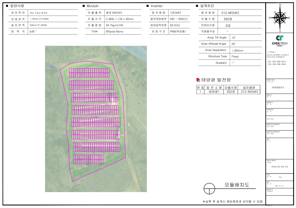The image size is (296, 208).
Task: Click the red square beside 태양광 발전량
Action: point(198,80)
